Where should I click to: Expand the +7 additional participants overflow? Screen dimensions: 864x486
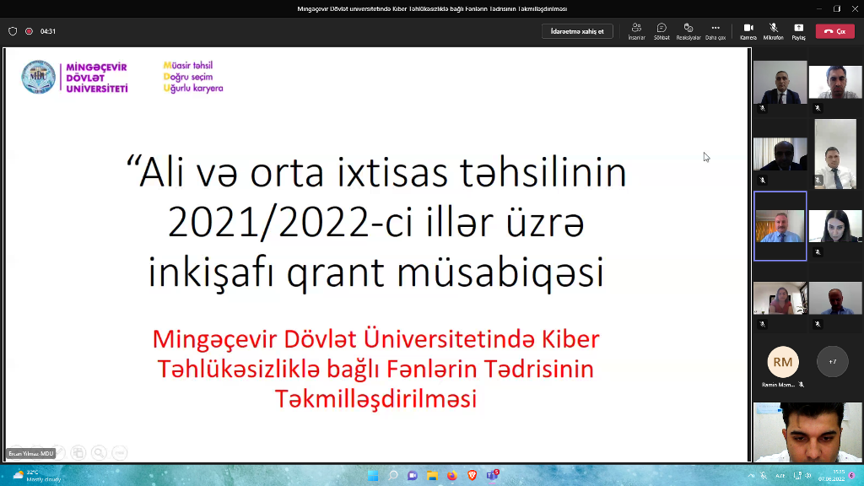click(833, 362)
